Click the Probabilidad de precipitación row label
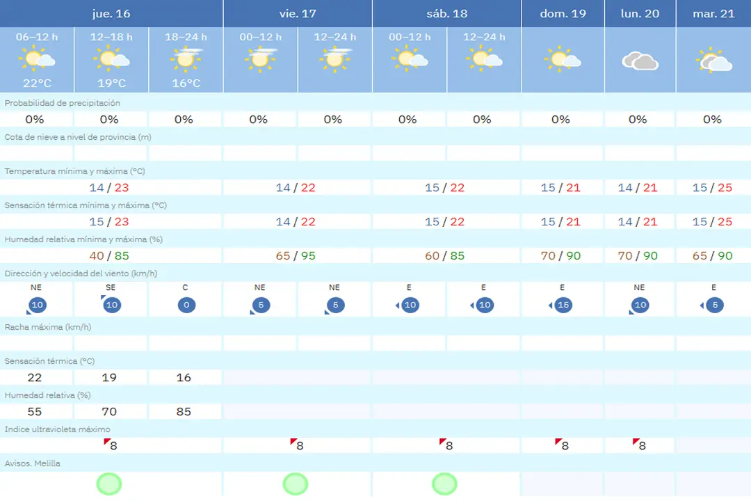This screenshot has height=501, width=751. click(x=63, y=103)
